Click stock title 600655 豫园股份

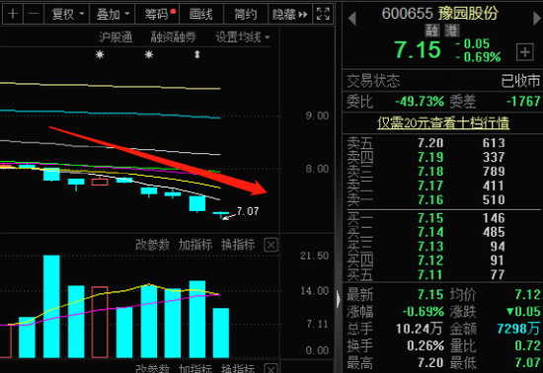(440, 14)
